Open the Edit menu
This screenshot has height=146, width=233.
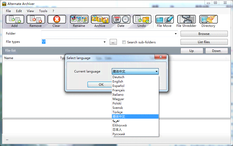point(19,11)
